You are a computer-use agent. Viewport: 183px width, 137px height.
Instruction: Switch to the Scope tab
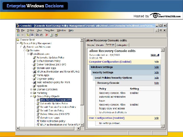click(x=90, y=45)
